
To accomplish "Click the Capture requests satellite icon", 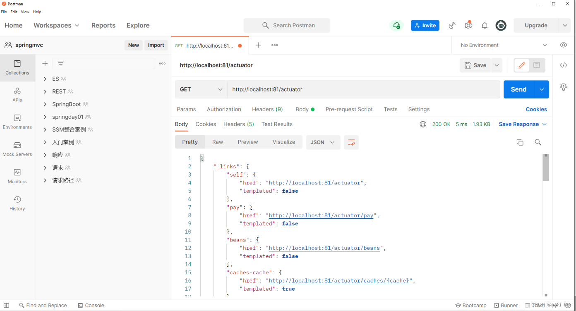I will pyautogui.click(x=451, y=25).
